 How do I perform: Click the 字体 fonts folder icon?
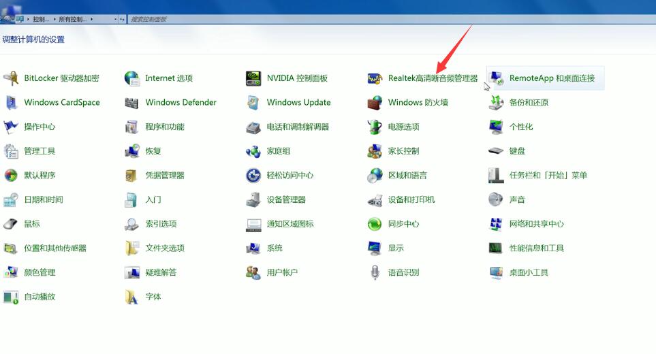[132, 296]
